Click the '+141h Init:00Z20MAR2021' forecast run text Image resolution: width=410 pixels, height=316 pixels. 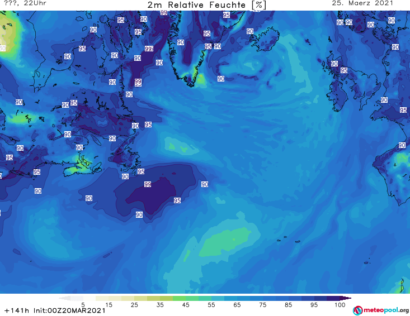coord(55,310)
